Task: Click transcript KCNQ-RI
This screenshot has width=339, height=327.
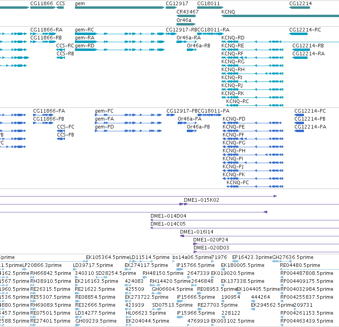Action: [232, 77]
